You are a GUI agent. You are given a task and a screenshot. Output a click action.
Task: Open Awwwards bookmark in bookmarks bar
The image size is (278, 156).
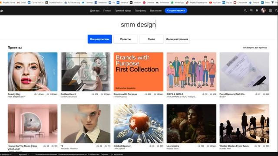pos(162,3)
